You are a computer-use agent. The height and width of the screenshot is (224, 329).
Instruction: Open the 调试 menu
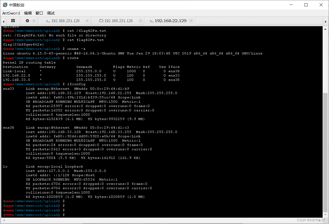51,13
